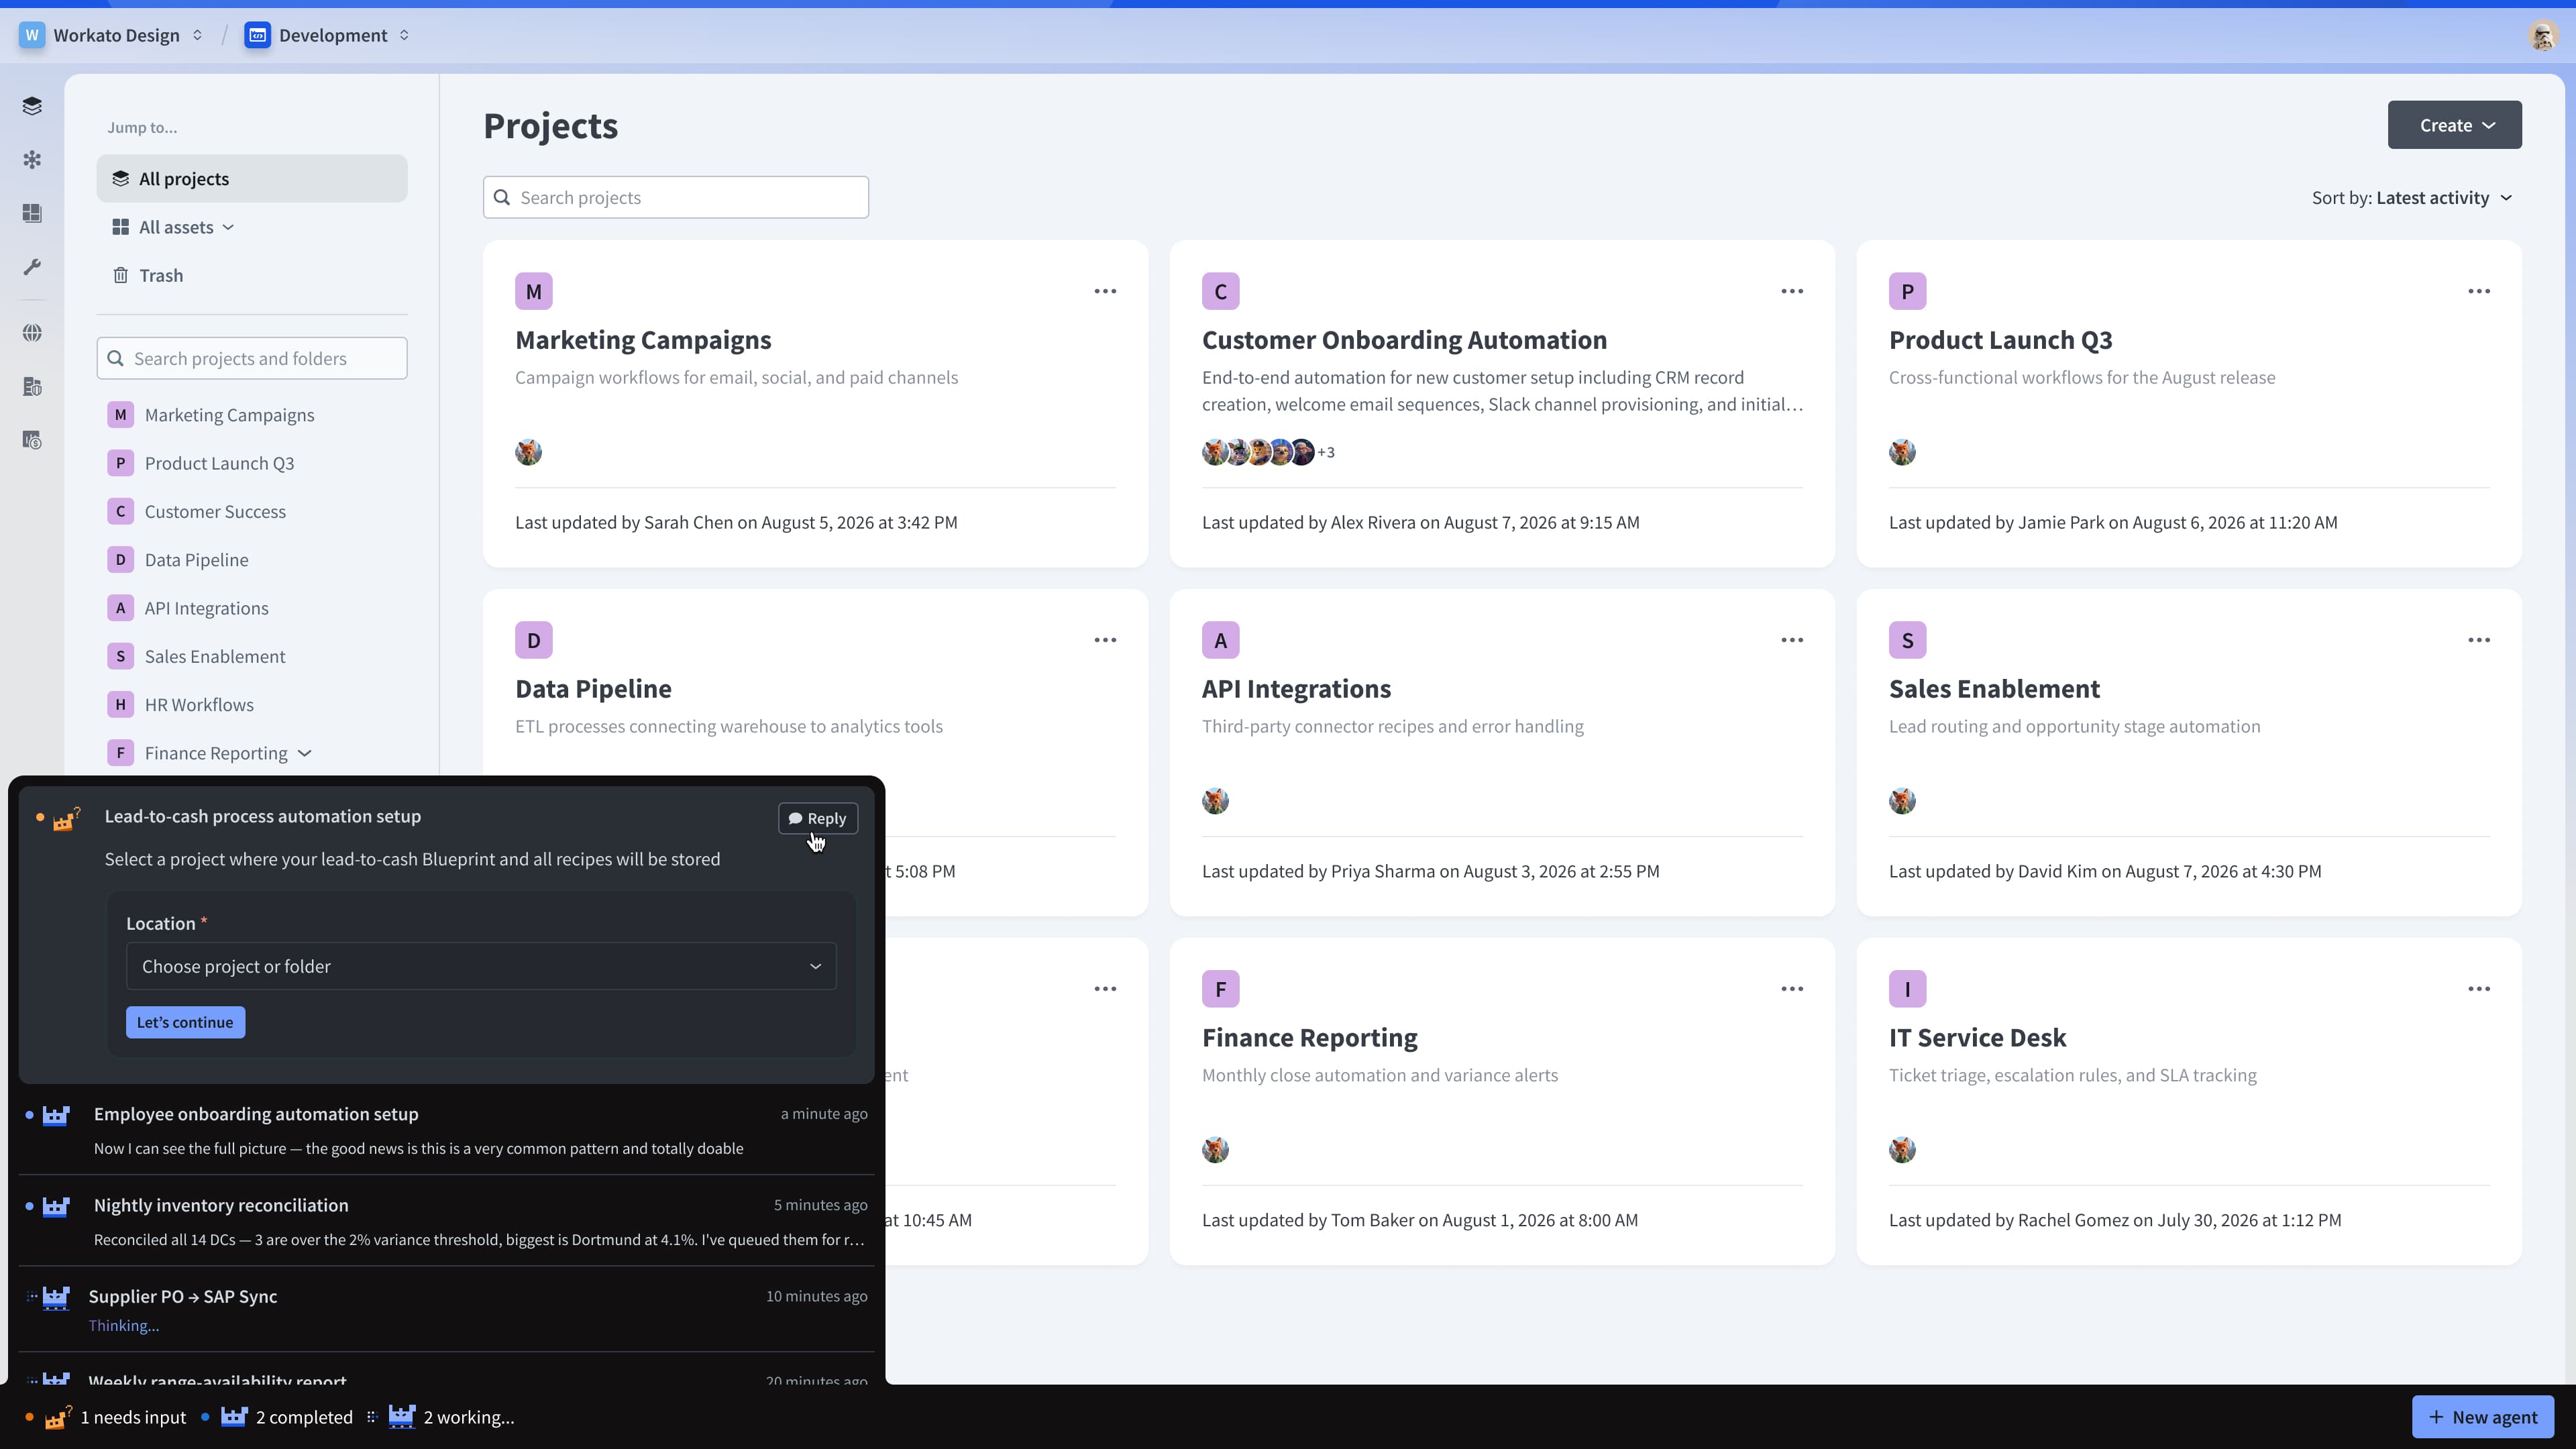The image size is (2576, 1449).
Task: Open Supplier PO → SAP Sync conversation
Action: pyautogui.click(x=447, y=1310)
